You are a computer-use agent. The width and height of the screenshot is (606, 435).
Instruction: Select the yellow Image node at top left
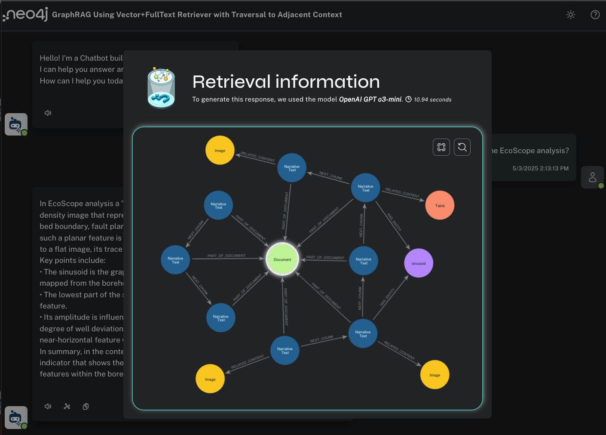(220, 150)
